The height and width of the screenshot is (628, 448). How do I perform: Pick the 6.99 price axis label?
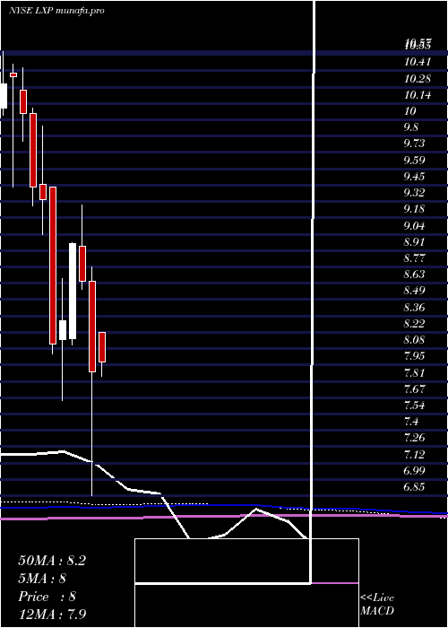pos(414,470)
